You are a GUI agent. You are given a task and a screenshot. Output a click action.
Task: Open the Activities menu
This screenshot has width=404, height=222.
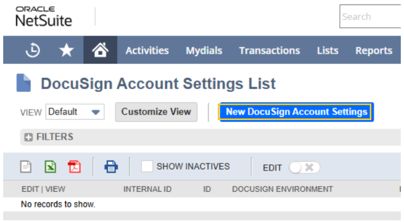[147, 51]
